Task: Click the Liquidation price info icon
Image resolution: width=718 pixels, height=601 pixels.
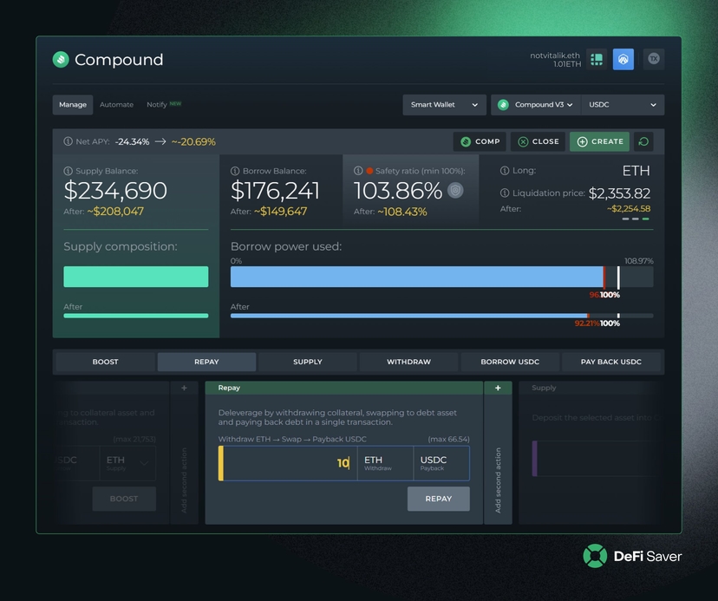Action: pyautogui.click(x=505, y=193)
